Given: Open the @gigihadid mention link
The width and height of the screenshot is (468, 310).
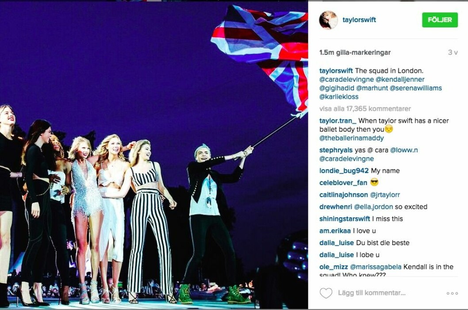Looking at the screenshot, I should coord(337,88).
